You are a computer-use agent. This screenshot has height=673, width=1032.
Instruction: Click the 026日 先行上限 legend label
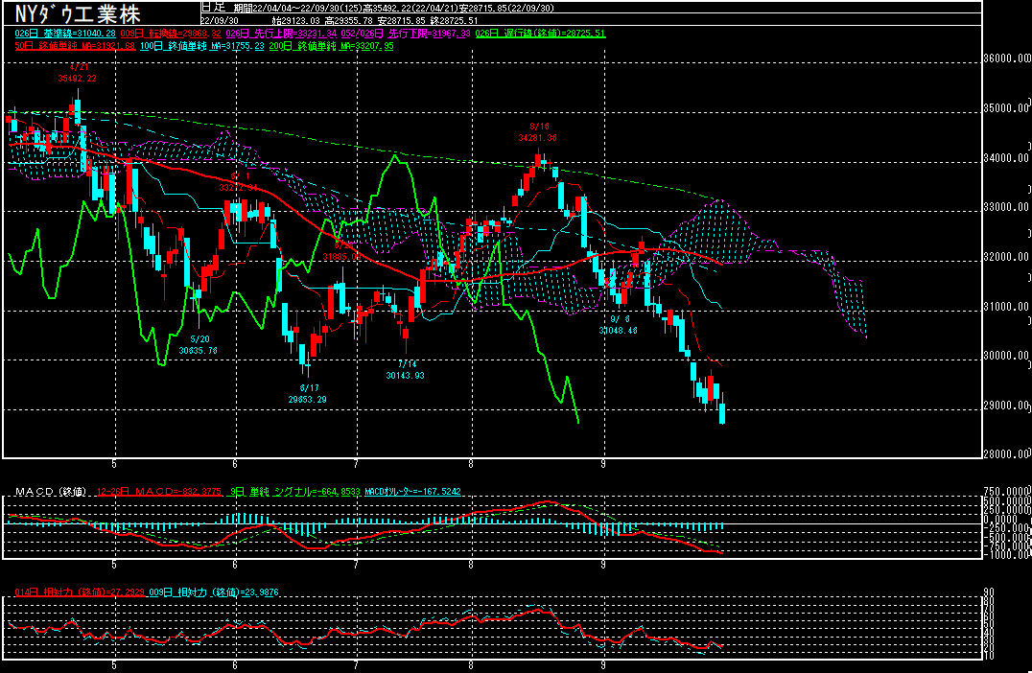281,34
